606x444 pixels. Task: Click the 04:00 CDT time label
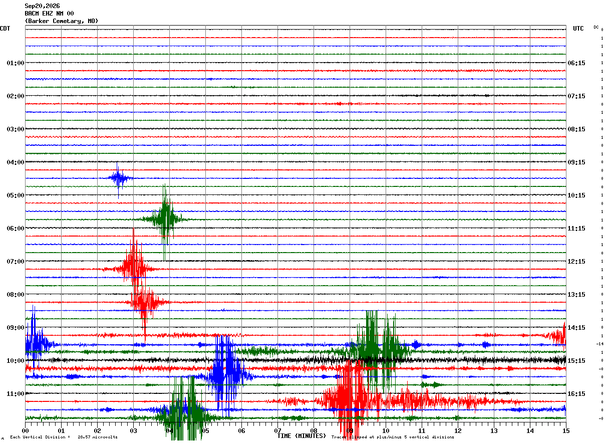click(15, 162)
